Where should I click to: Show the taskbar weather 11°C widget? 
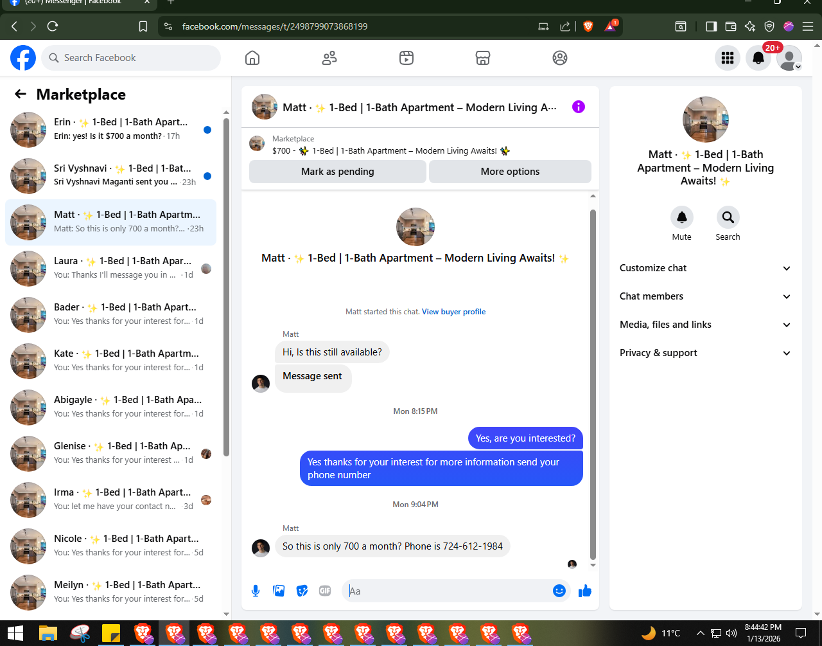(x=660, y=633)
